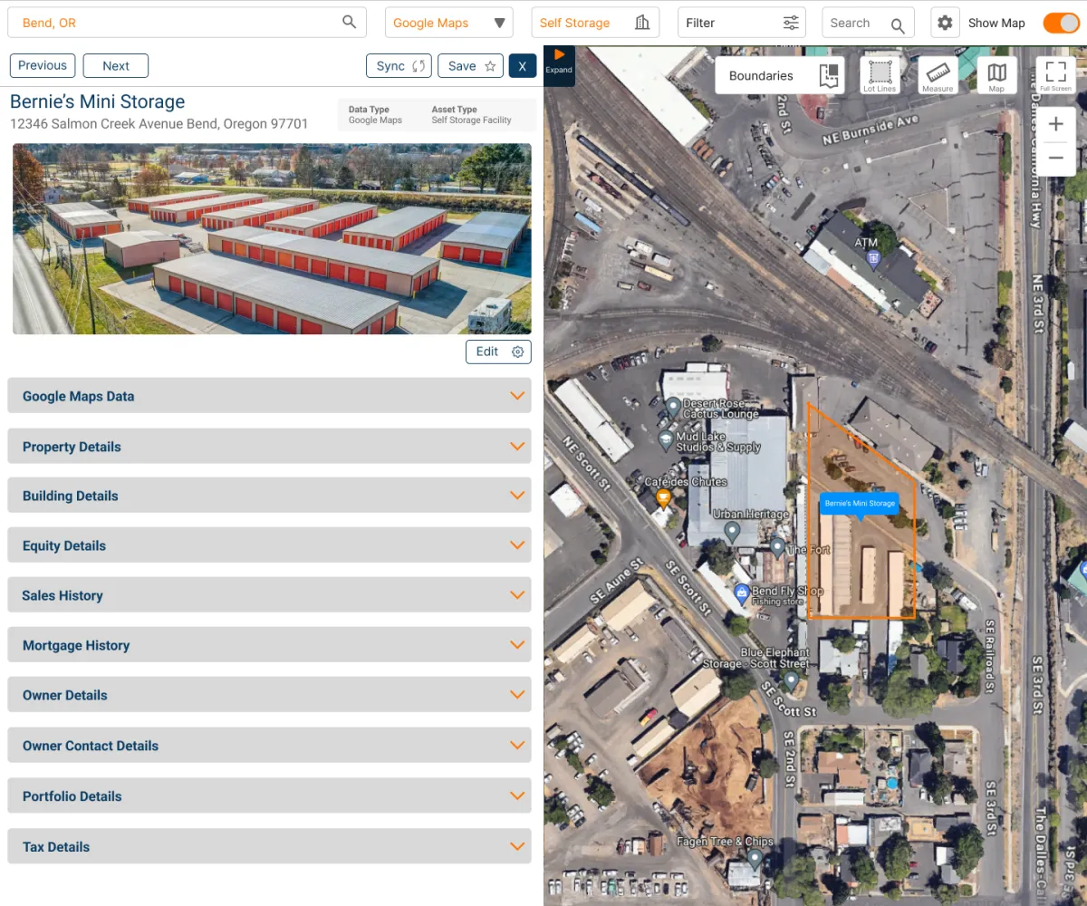This screenshot has width=1087, height=906.
Task: Click the Fagen Tree & Chips pin
Action: [x=755, y=857]
